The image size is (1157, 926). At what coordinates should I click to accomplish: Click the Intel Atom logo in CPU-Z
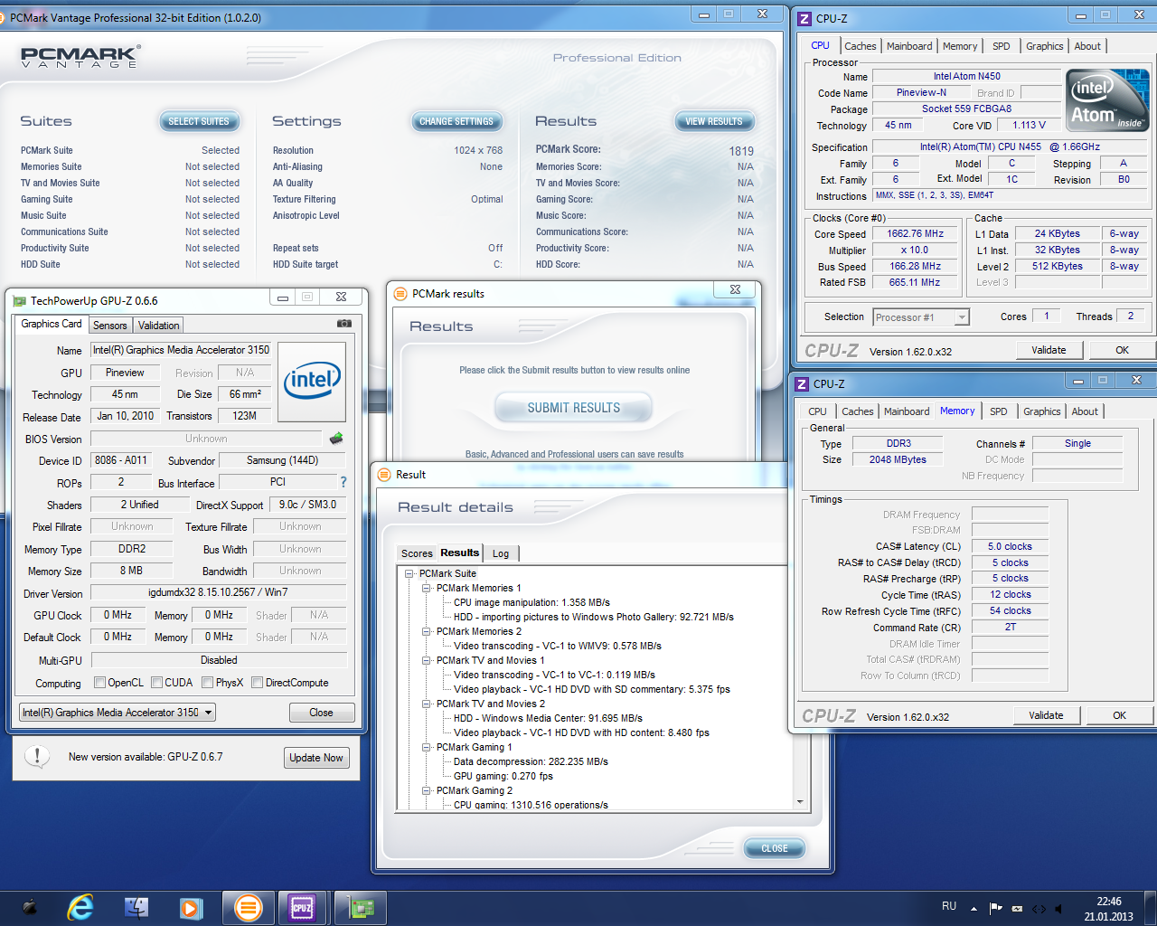pos(1107,100)
